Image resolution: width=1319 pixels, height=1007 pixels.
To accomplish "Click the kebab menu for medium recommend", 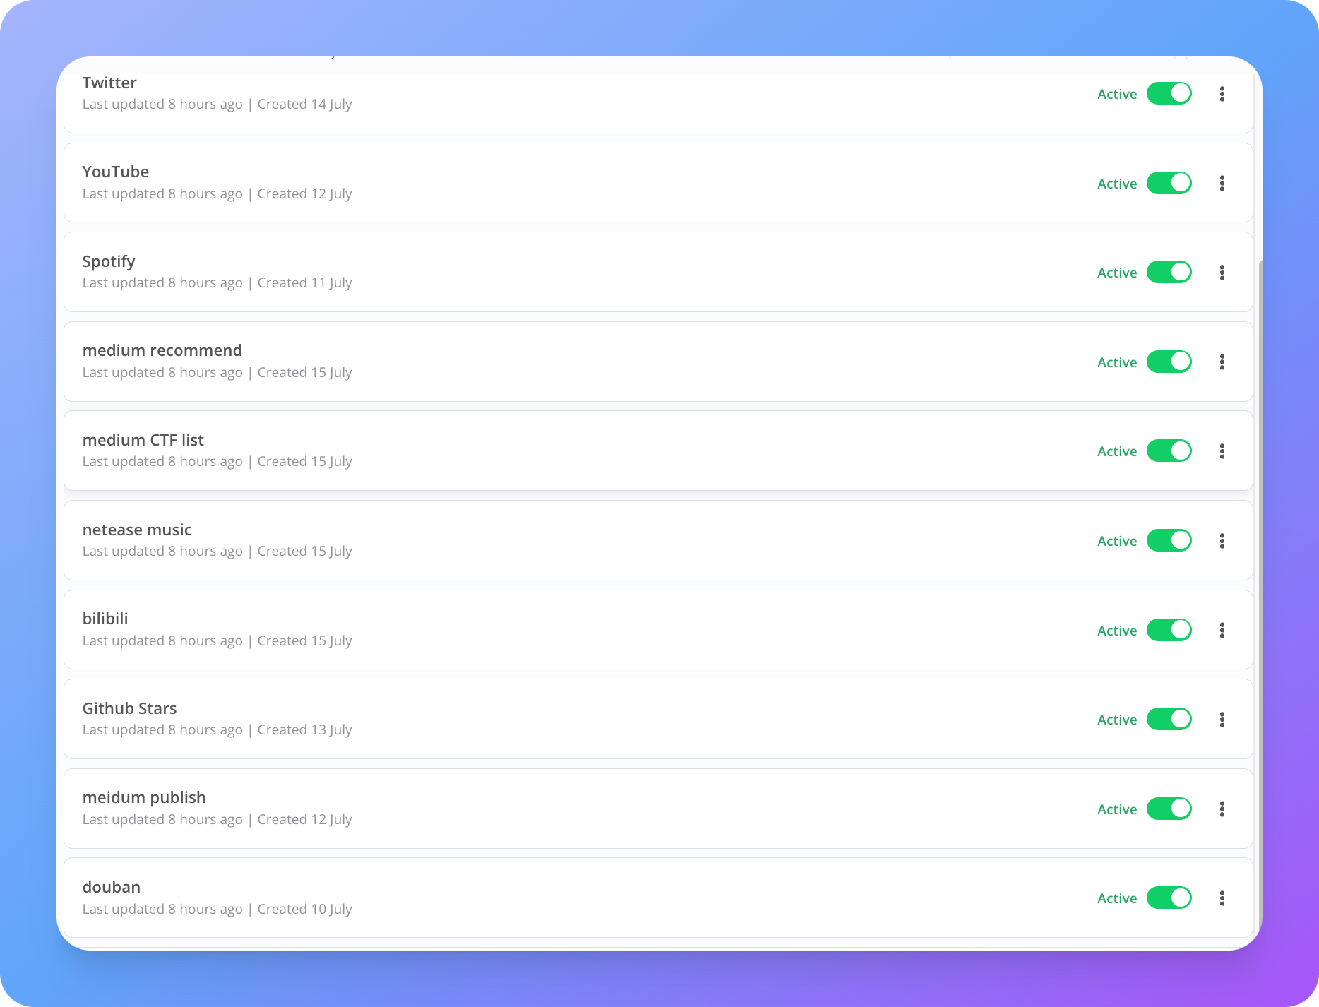I will (1222, 362).
